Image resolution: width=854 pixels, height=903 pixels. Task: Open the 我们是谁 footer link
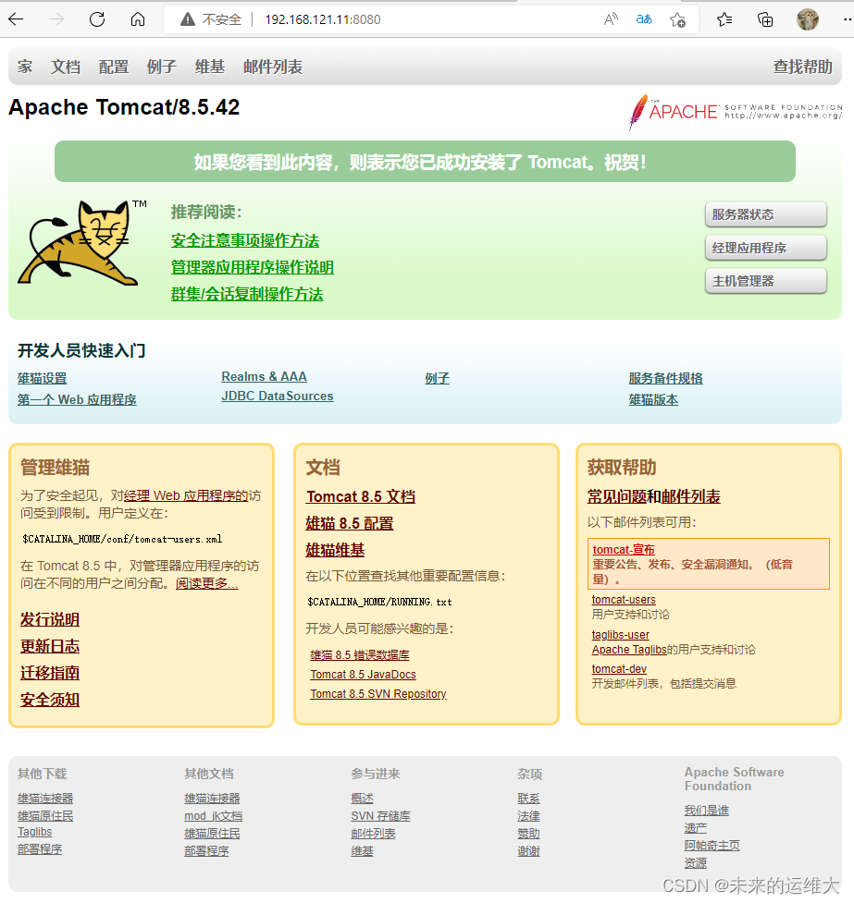pyautogui.click(x=706, y=811)
